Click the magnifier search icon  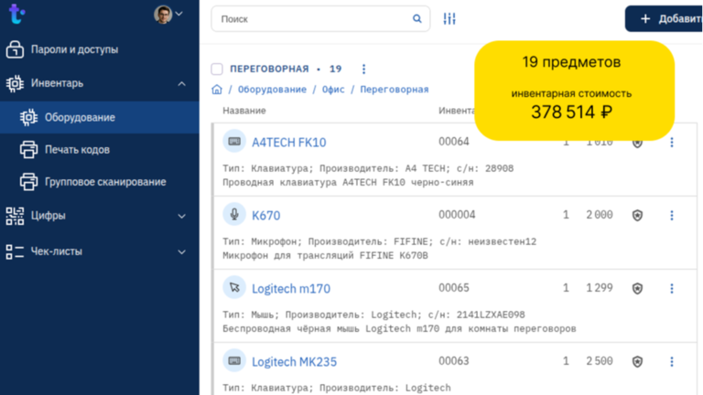pos(417,19)
